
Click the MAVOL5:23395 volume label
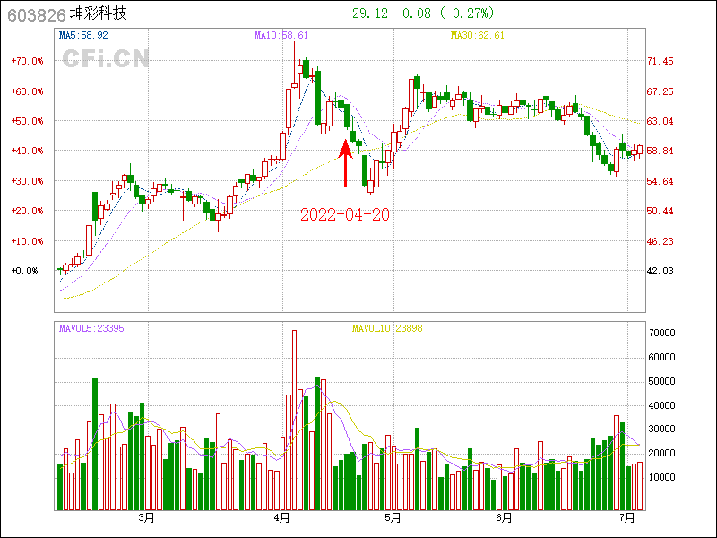(91, 328)
